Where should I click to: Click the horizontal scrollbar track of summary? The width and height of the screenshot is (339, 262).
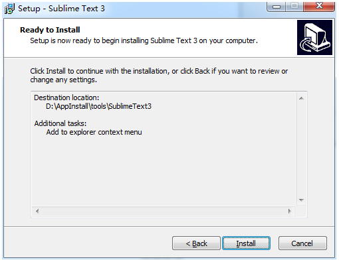tap(164, 212)
